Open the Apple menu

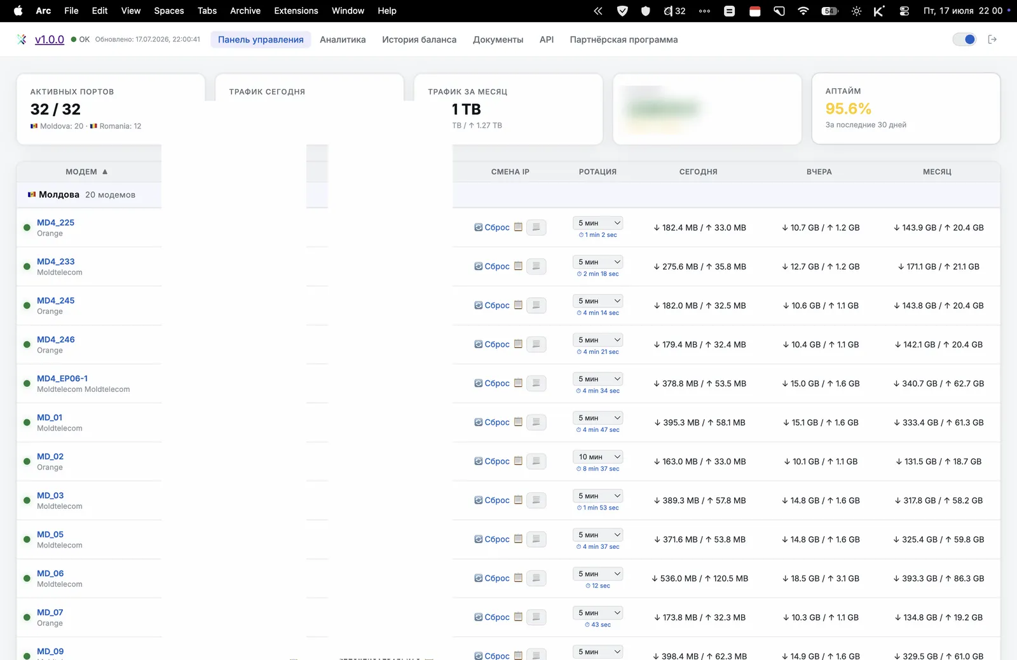click(18, 11)
